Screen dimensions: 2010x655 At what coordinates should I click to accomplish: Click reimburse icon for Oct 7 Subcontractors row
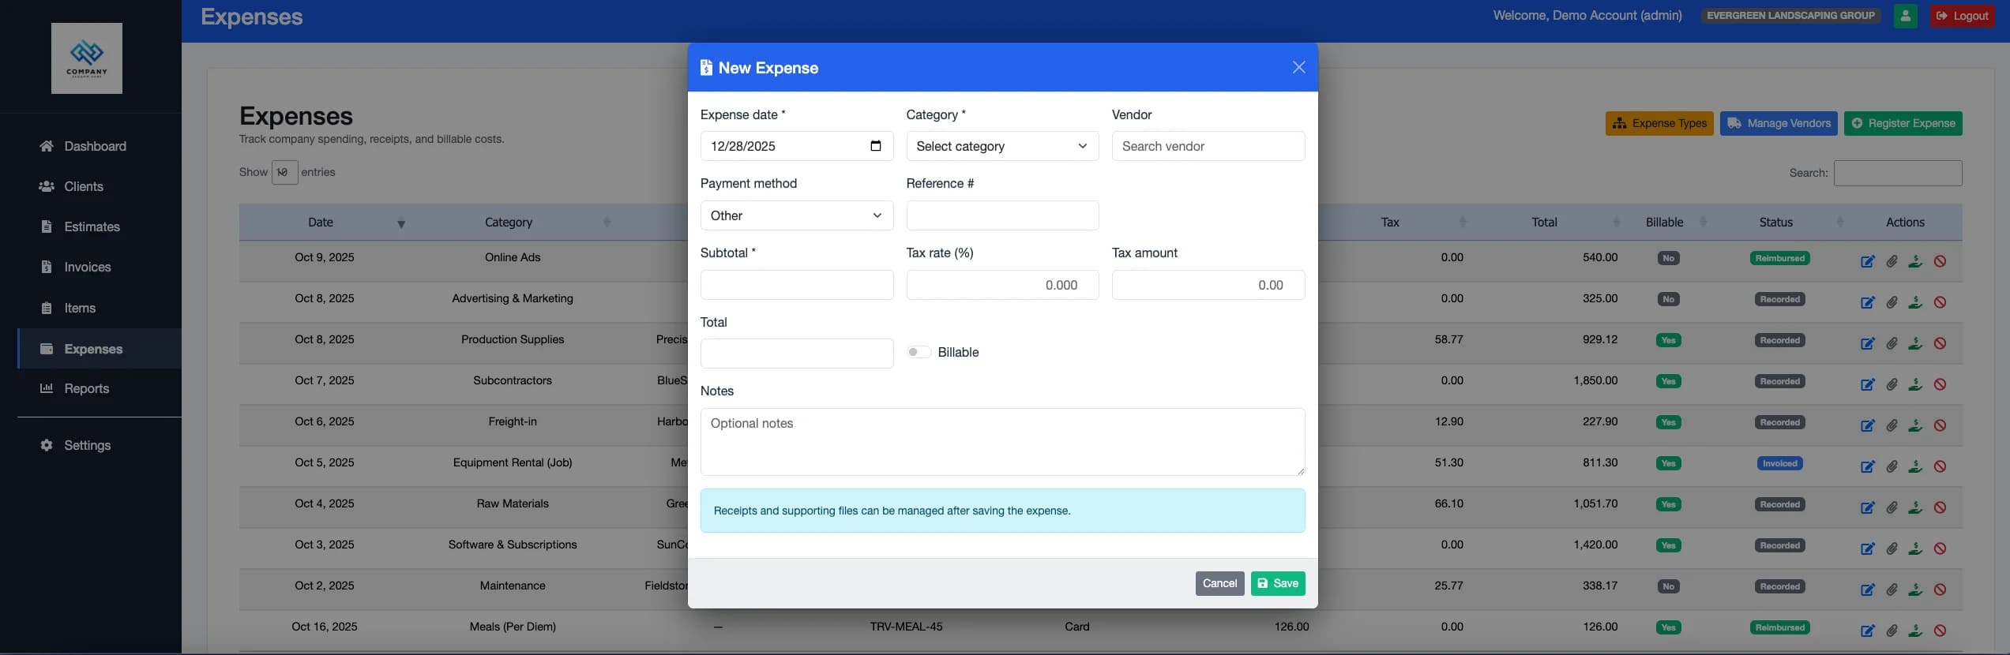pos(1915,385)
